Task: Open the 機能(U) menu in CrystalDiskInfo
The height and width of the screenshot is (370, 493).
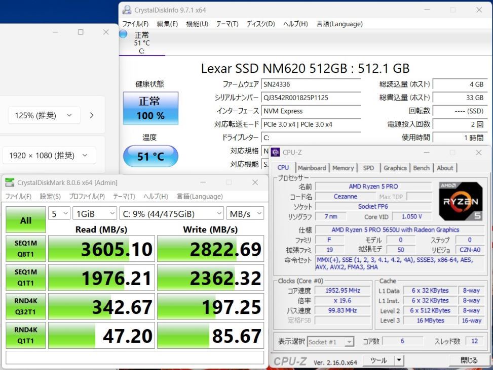Action: [197, 24]
